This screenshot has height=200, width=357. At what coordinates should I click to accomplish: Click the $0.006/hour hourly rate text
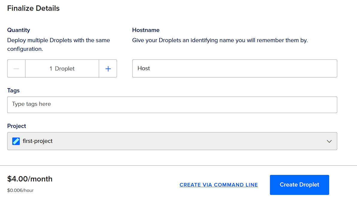20,190
